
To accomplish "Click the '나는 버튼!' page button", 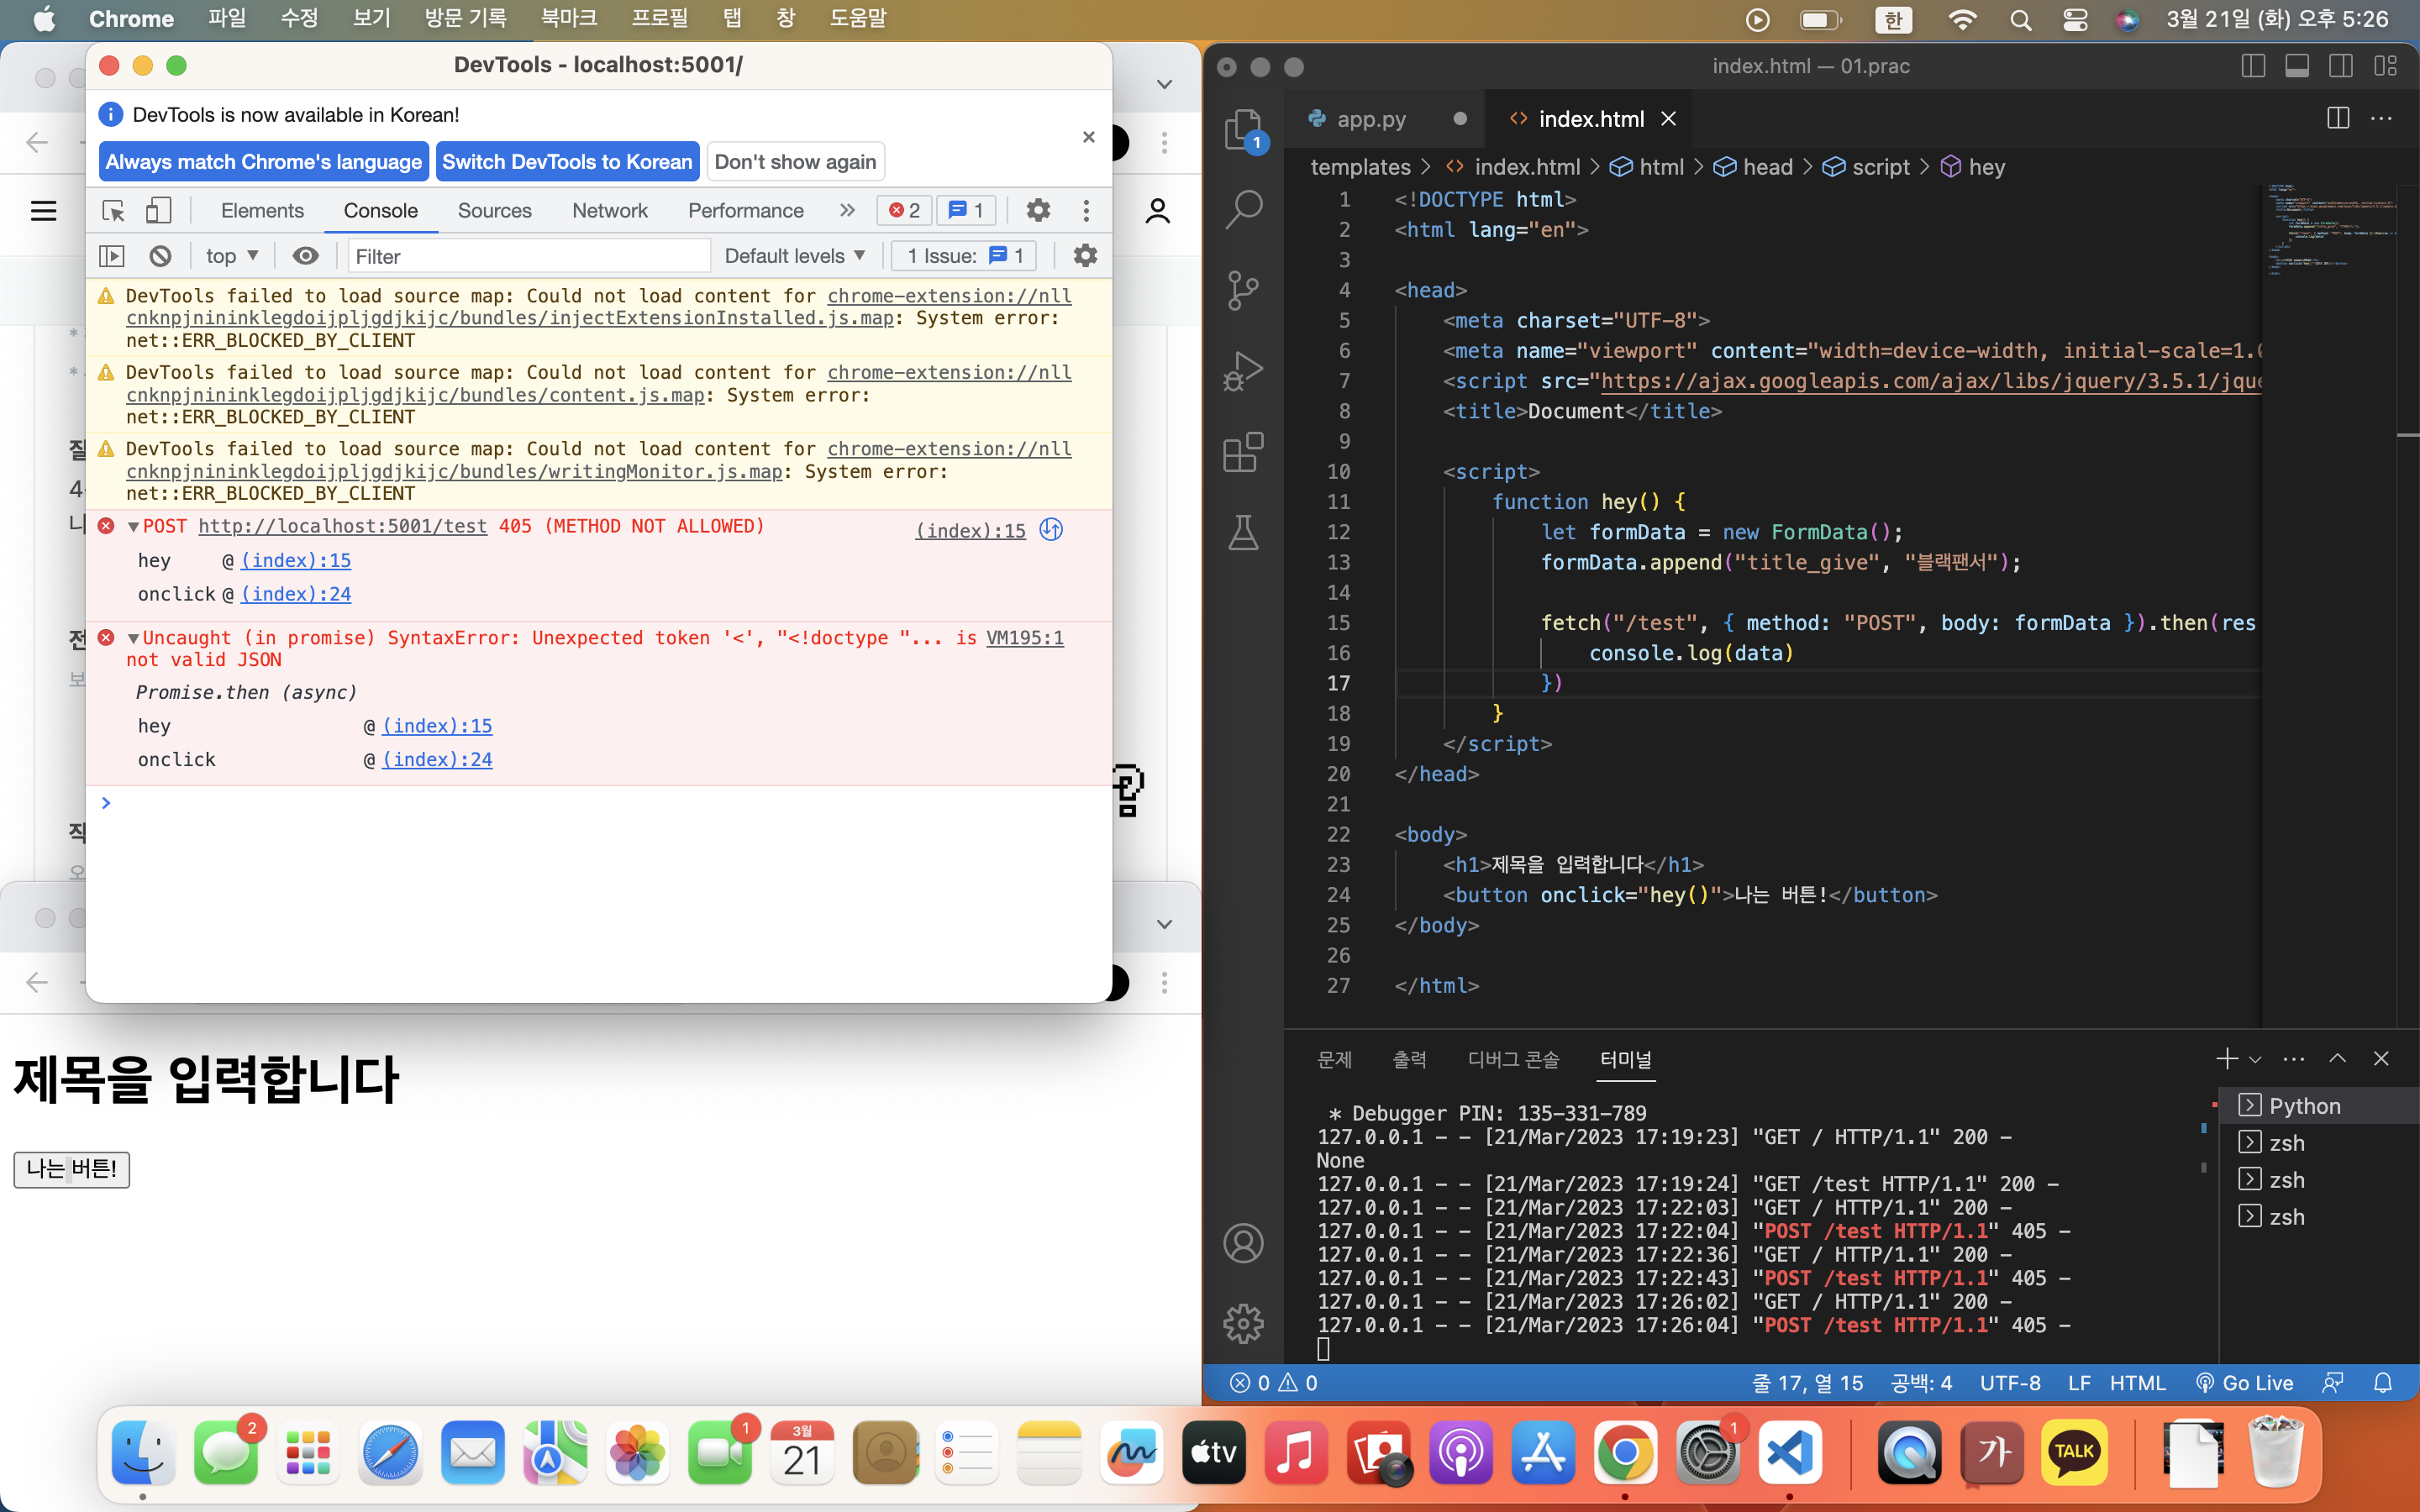I will pos(71,1168).
